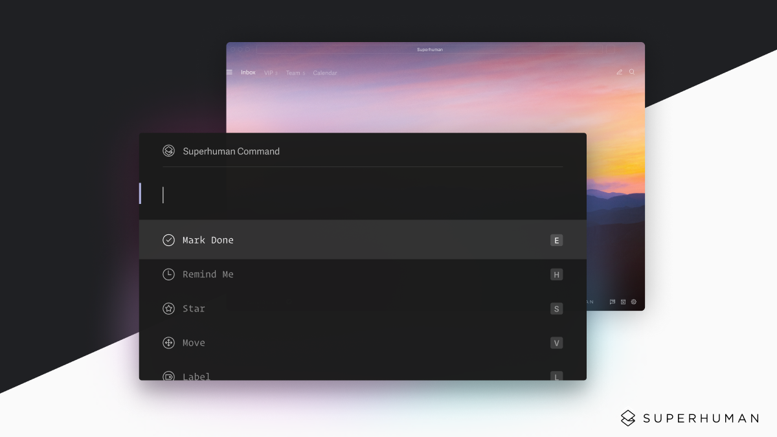Select the Star command
The width and height of the screenshot is (777, 437).
coord(363,309)
